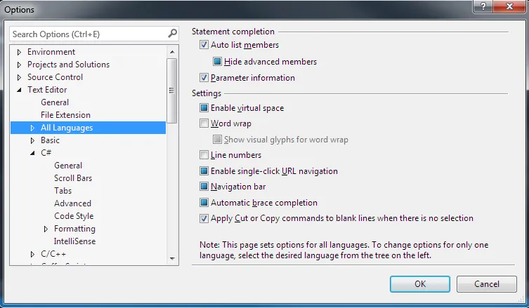The height and width of the screenshot is (308, 529).
Task: Enable the Line numbers checkbox
Action: [204, 155]
